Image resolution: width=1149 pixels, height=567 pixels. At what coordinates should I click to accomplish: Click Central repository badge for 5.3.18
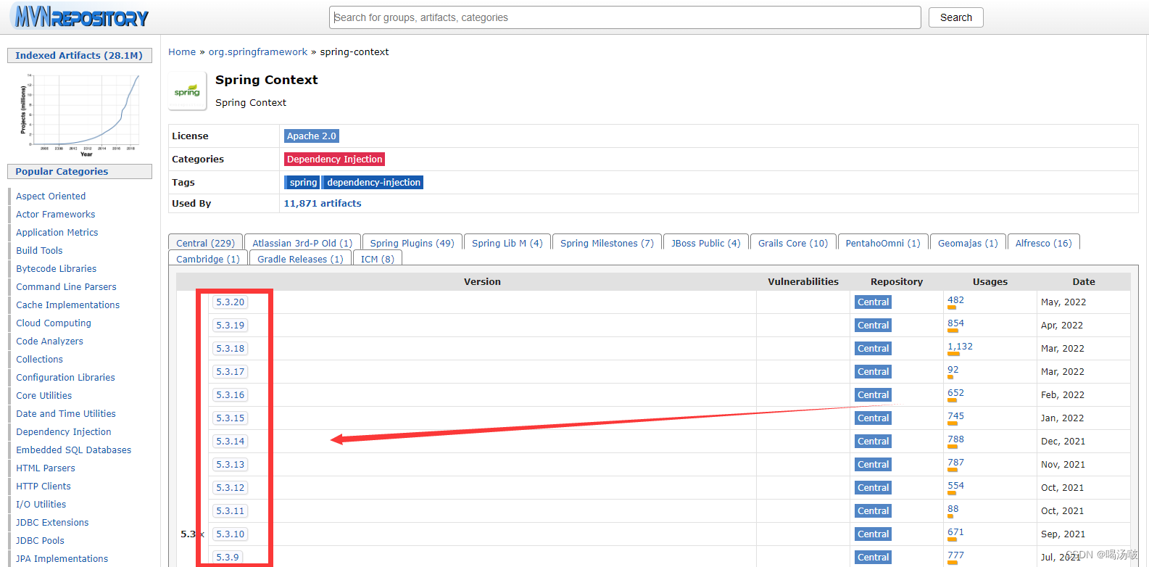click(x=873, y=349)
